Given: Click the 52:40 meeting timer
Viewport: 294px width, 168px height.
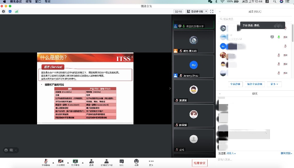Looking at the screenshot, I should pyautogui.click(x=178, y=11).
